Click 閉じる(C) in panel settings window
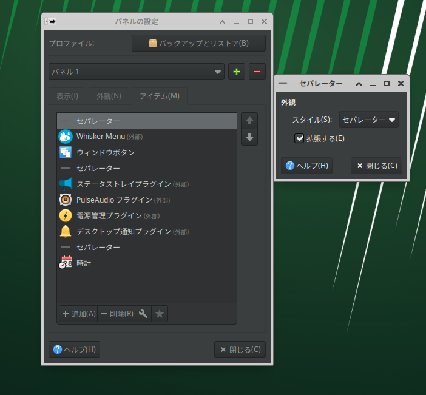Viewport: 426px width, 395px height. pyautogui.click(x=240, y=349)
